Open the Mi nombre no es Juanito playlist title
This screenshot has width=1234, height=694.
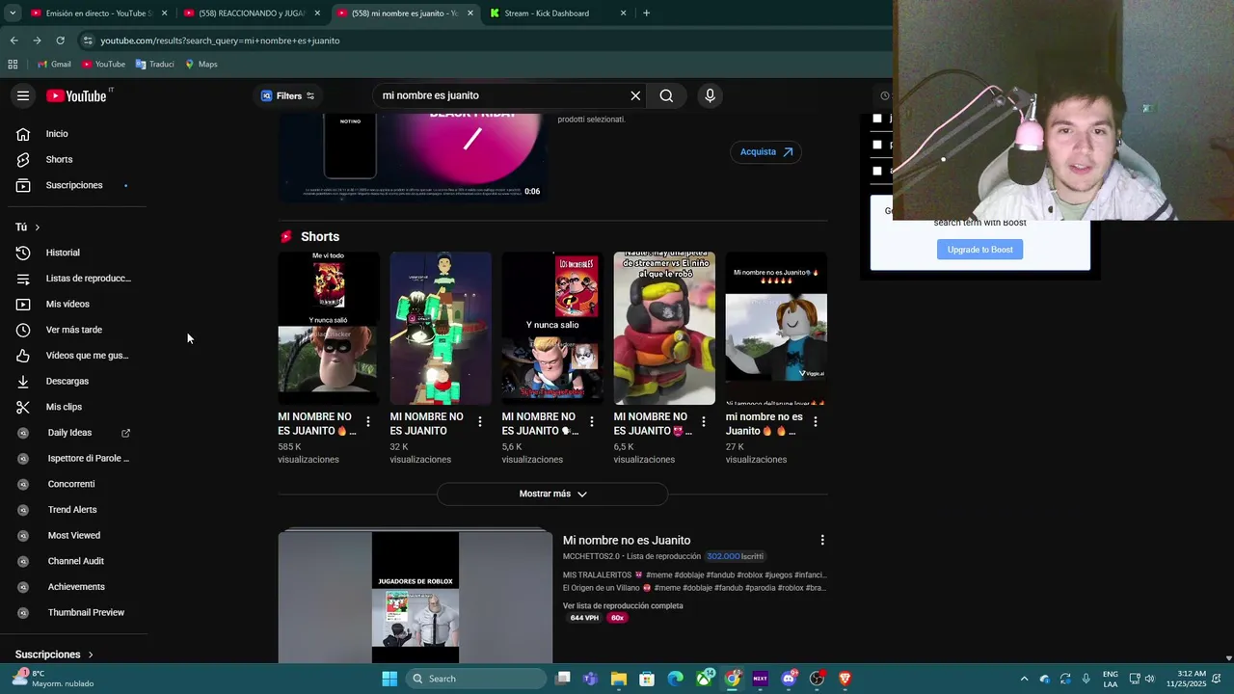[x=627, y=541]
